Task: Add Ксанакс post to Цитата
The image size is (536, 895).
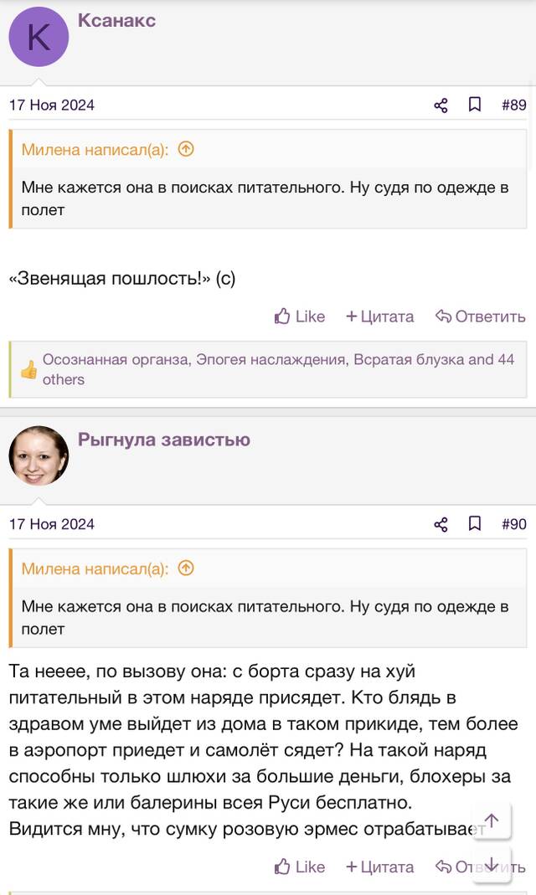Action: coord(380,316)
